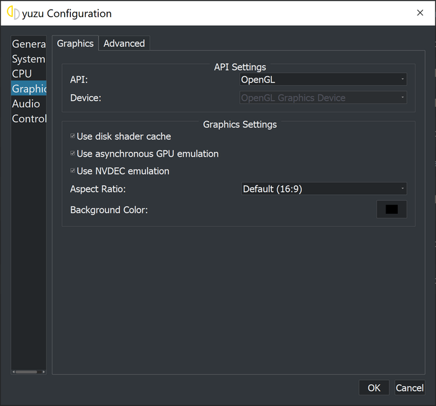Select Audio in the settings sidebar
Screen dimensions: 436x406
[x=29, y=104]
